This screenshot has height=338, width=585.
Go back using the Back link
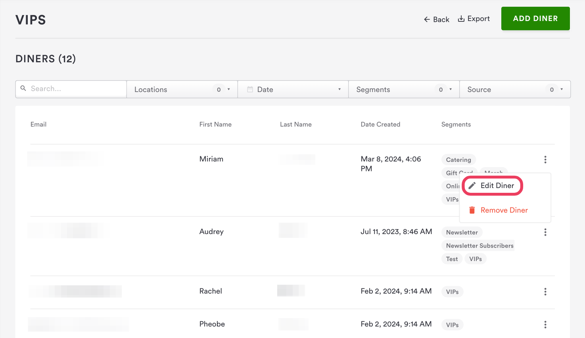(x=436, y=19)
